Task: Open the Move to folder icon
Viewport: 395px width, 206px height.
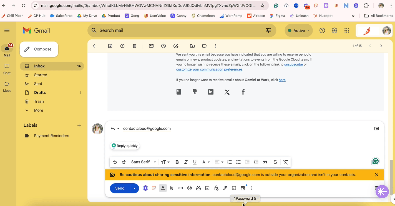Action: (192, 46)
